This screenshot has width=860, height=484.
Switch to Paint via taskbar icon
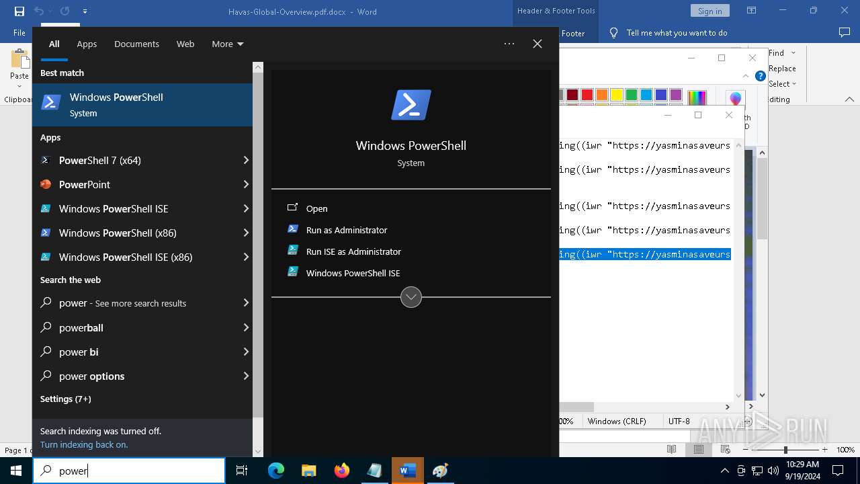coord(441,471)
